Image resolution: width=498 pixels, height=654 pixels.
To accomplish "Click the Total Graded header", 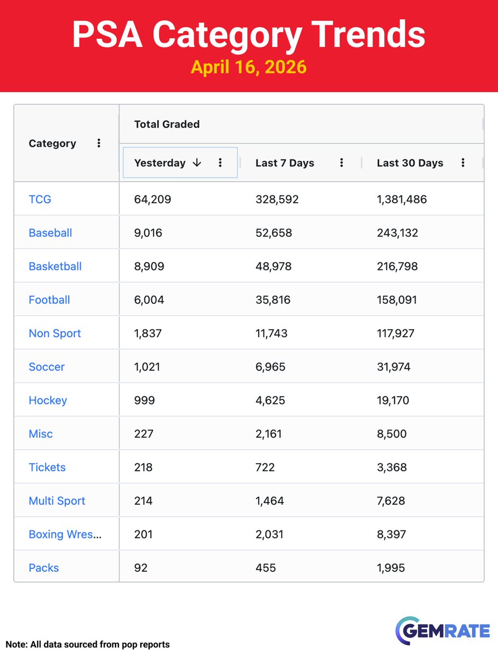I will (x=166, y=124).
